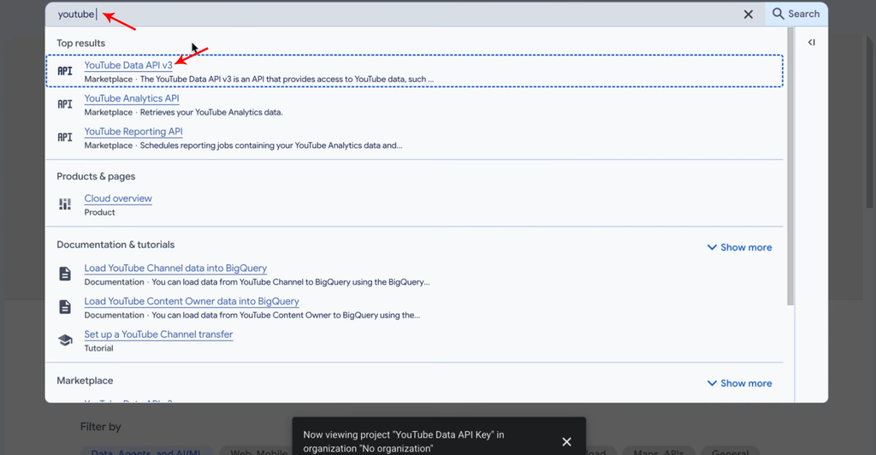876x455 pixels.
Task: Select the Maps, APIs filter chip in background
Action: (658, 451)
